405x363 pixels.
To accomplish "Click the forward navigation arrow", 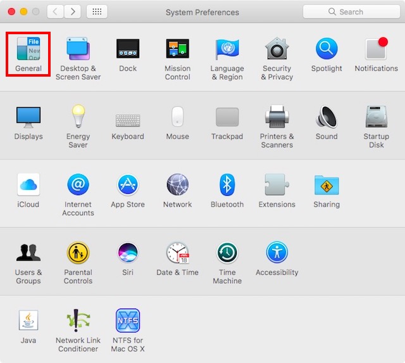I will point(73,11).
